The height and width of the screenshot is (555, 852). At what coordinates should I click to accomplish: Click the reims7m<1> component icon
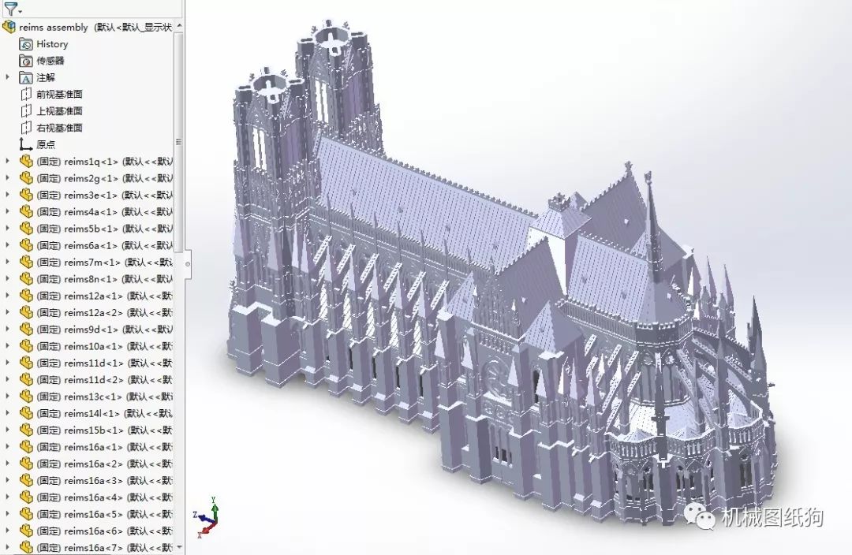click(26, 263)
